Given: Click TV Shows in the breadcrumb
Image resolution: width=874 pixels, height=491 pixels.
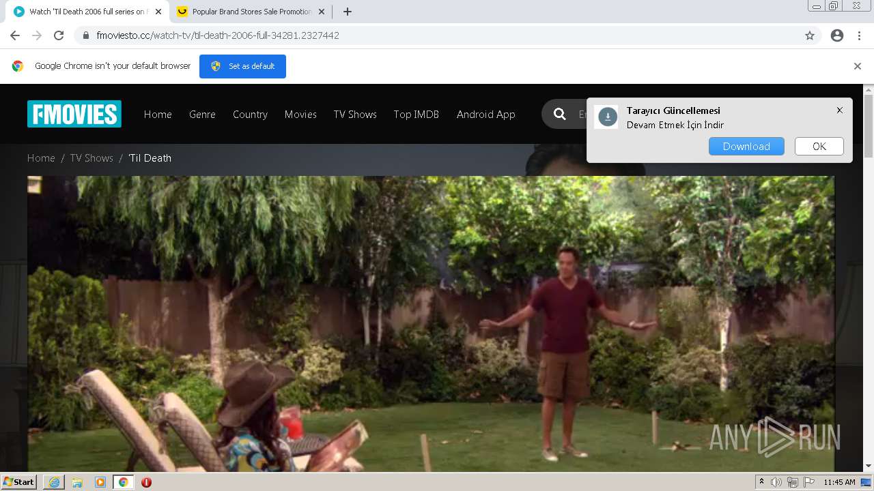Looking at the screenshot, I should 91,158.
